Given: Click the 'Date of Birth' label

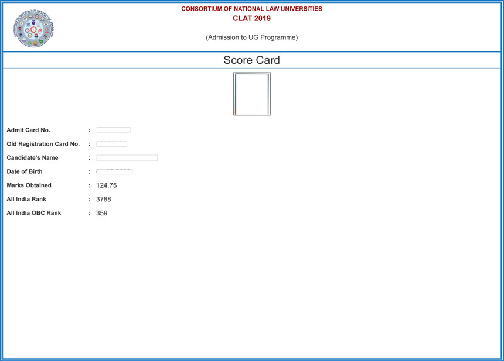Looking at the screenshot, I should (25, 171).
